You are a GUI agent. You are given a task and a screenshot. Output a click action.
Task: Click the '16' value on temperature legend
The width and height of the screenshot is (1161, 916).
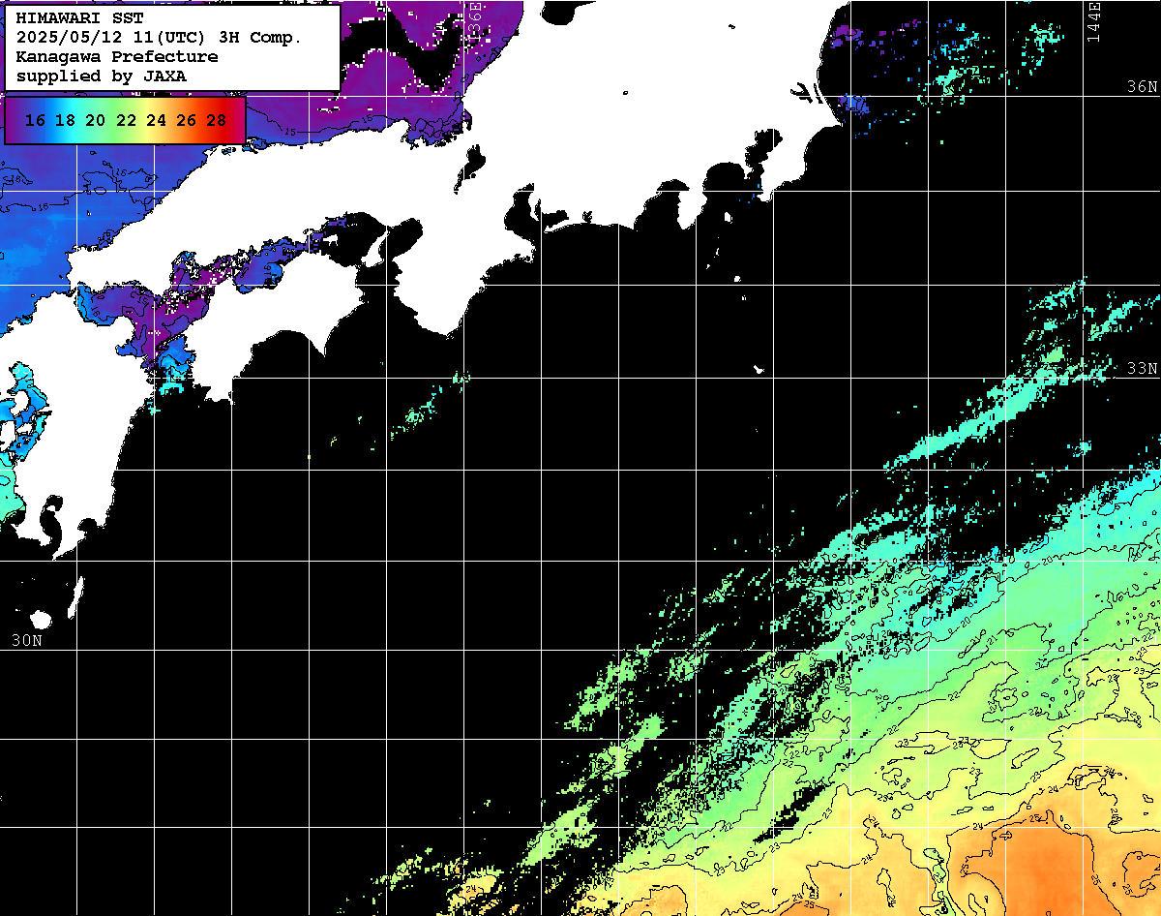click(x=35, y=120)
